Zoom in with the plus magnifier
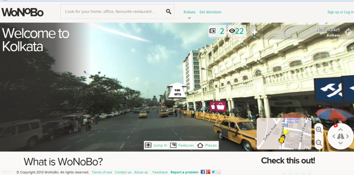 319,130
